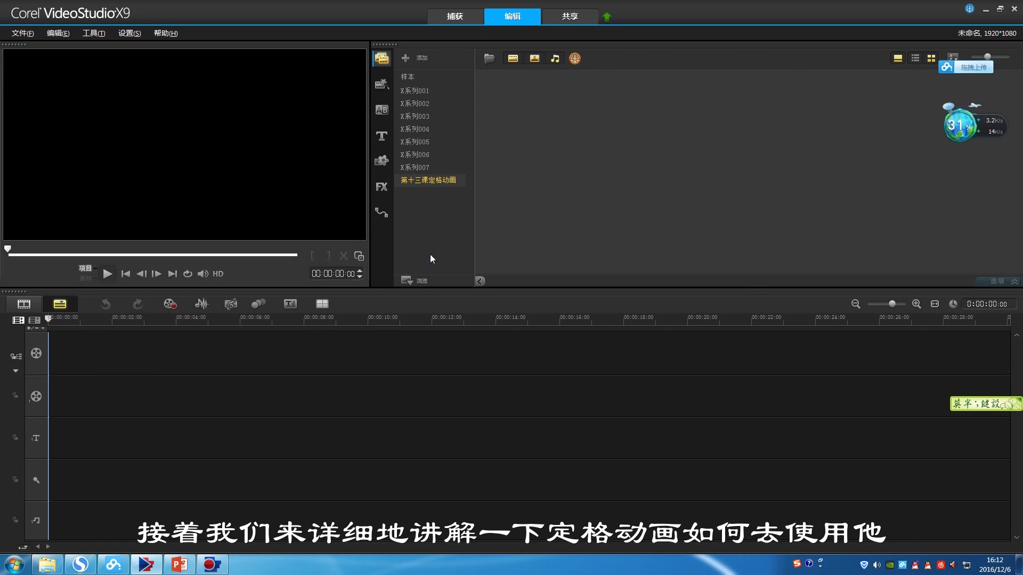Viewport: 1023px width, 575px height.
Task: Open the Record/Capture Option tool
Action: click(170, 303)
